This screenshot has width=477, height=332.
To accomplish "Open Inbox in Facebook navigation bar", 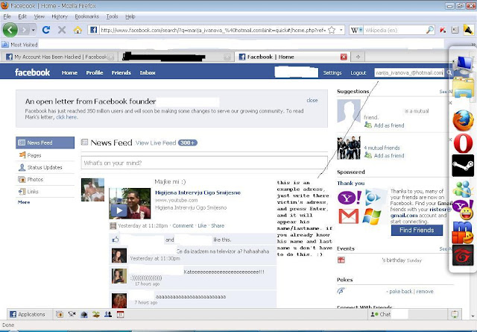I will point(148,72).
